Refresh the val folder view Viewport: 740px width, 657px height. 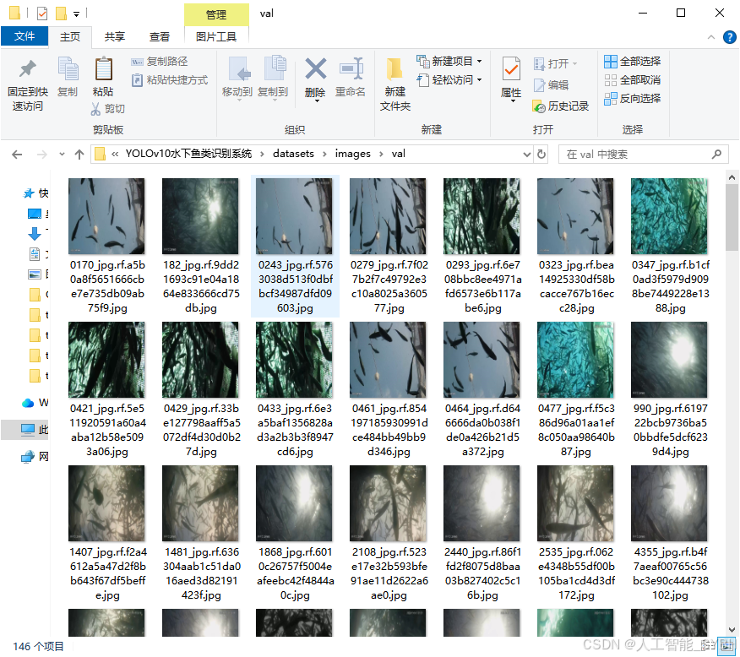[541, 155]
